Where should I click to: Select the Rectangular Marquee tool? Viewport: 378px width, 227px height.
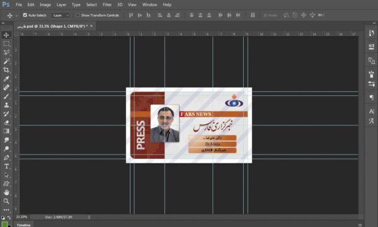pyautogui.click(x=6, y=44)
